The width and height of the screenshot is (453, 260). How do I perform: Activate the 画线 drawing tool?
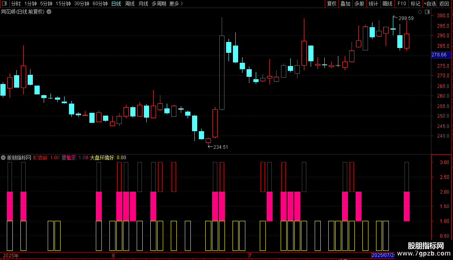(x=387, y=4)
